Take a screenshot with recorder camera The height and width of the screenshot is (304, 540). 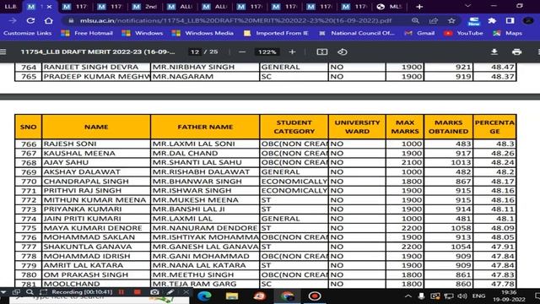[154, 292]
